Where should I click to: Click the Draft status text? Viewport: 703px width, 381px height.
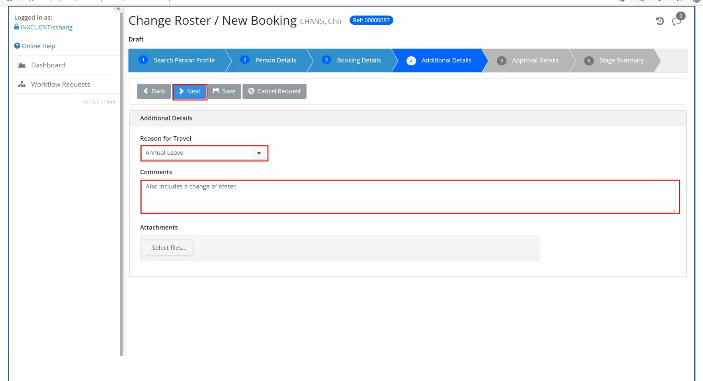click(x=136, y=39)
